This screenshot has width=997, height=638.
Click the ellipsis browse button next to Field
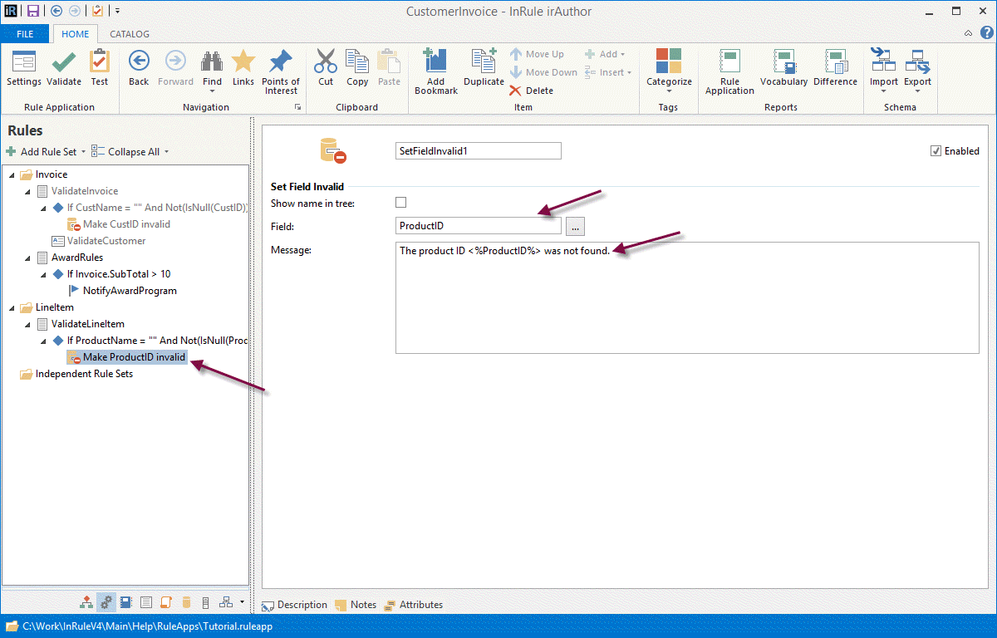coord(576,226)
